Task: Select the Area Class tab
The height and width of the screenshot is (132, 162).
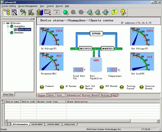Action: click(8, 94)
